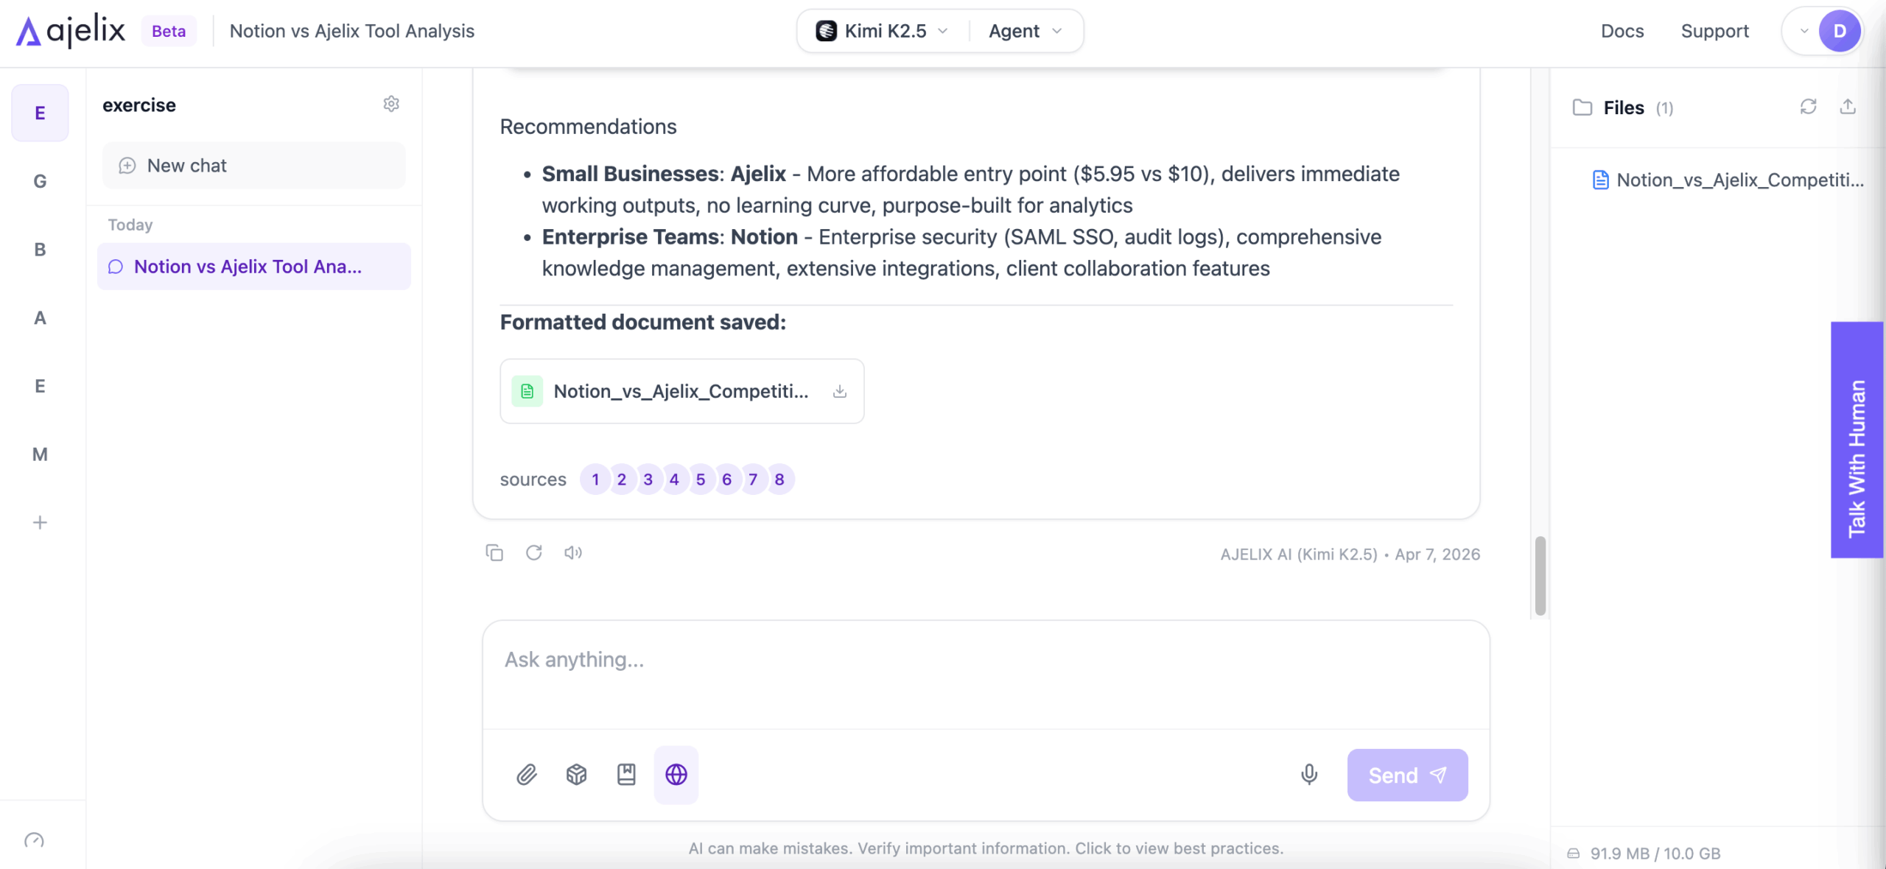Image resolution: width=1886 pixels, height=869 pixels.
Task: Click the cube icon in the chat toolbar
Action: pyautogui.click(x=576, y=774)
